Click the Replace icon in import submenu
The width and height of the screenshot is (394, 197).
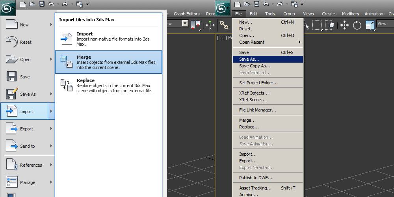pyautogui.click(x=66, y=85)
